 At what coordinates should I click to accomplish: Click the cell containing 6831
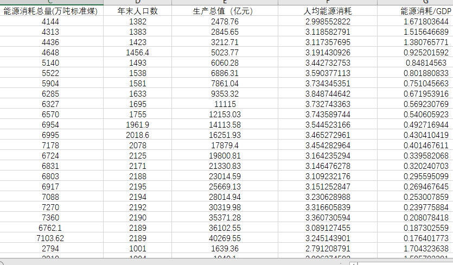click(x=50, y=166)
